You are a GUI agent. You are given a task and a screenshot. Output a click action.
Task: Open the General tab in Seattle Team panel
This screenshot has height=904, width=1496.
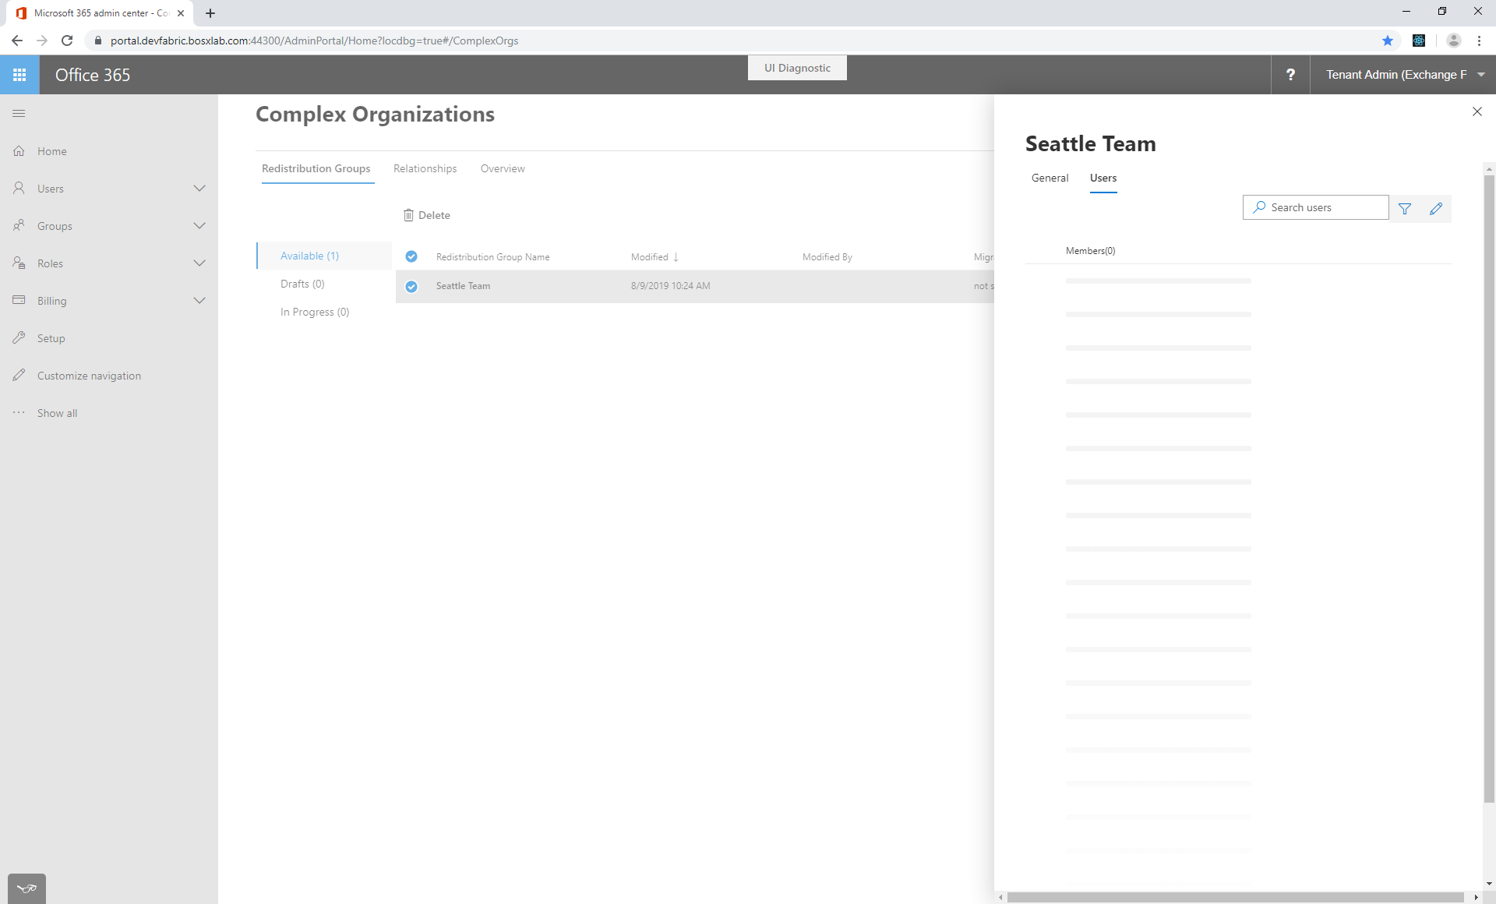1050,178
